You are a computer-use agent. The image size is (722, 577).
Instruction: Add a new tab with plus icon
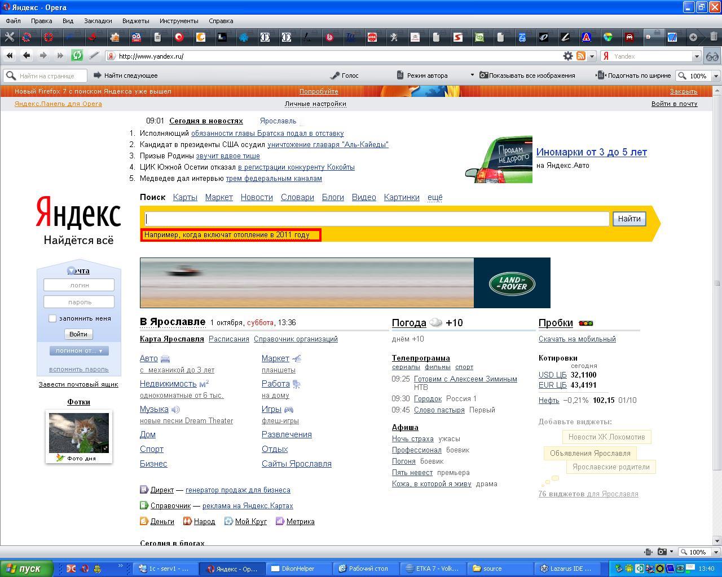pyautogui.click(x=693, y=37)
